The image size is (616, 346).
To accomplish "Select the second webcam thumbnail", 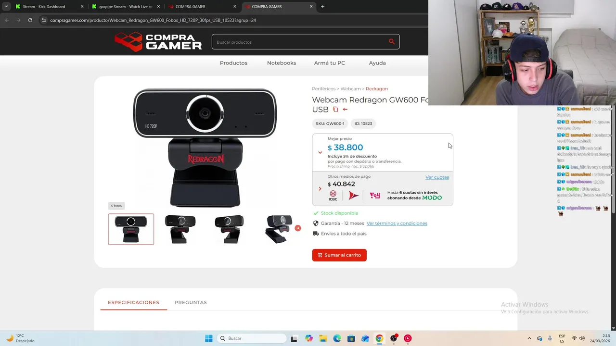I will point(180,229).
